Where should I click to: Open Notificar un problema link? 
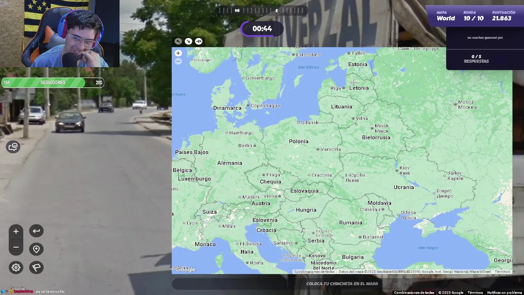(505, 293)
